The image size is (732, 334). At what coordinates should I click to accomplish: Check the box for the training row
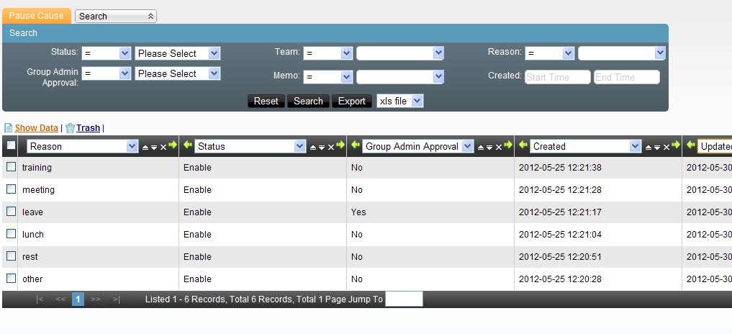tap(11, 167)
